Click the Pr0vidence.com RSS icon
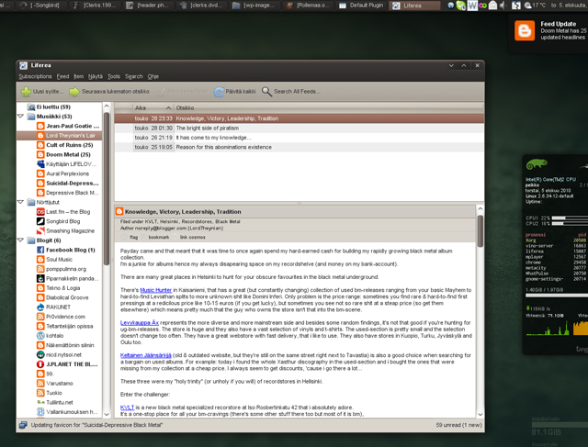588x447 pixels. (40, 317)
